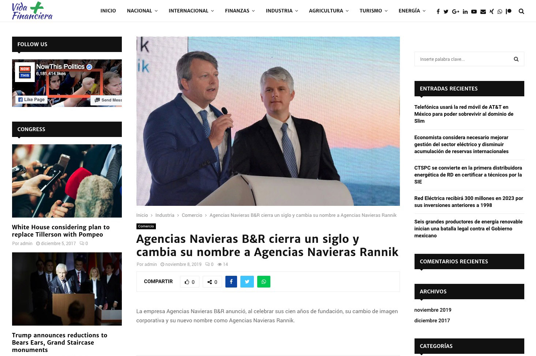Expand the Nacional dropdown menu
Viewport: 536px width, 356px height.
click(142, 11)
